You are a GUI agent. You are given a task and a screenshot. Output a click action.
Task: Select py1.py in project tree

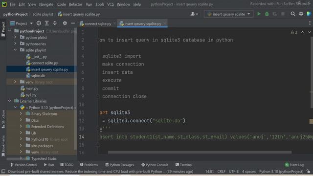(x=28, y=95)
